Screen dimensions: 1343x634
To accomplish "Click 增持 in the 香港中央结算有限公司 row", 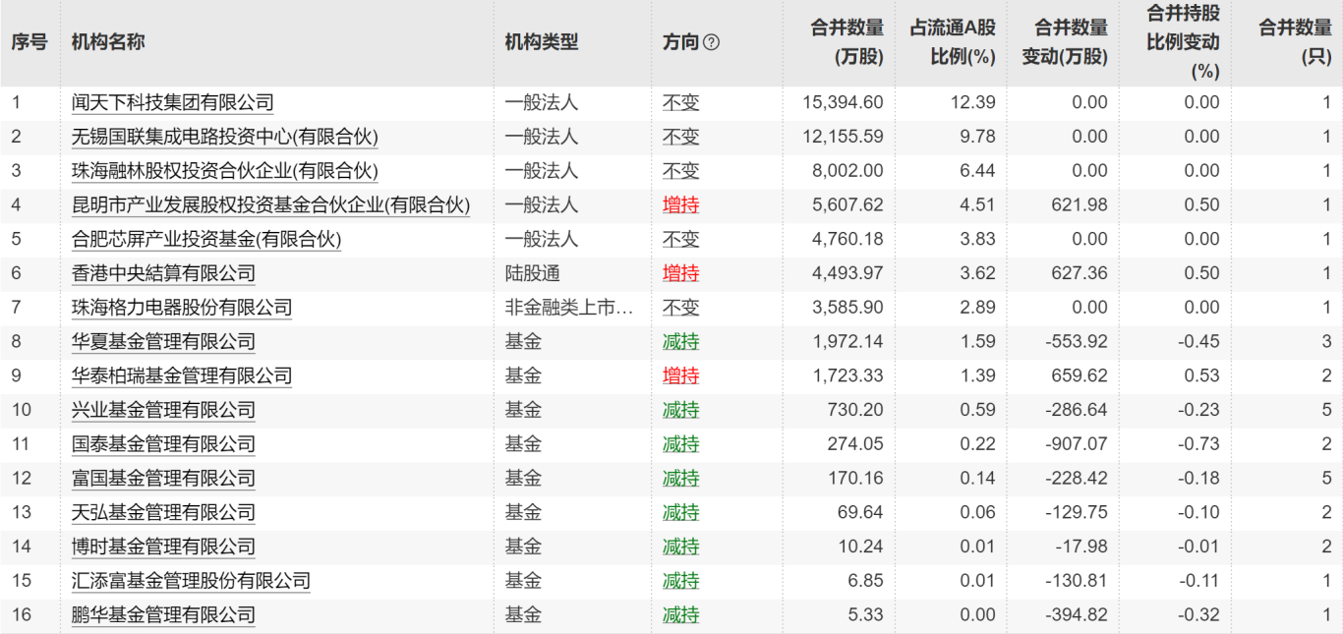I will [x=681, y=273].
